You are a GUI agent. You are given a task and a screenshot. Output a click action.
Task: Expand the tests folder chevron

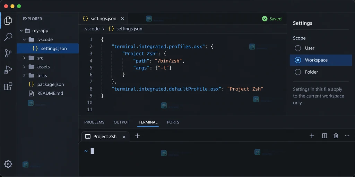point(25,76)
